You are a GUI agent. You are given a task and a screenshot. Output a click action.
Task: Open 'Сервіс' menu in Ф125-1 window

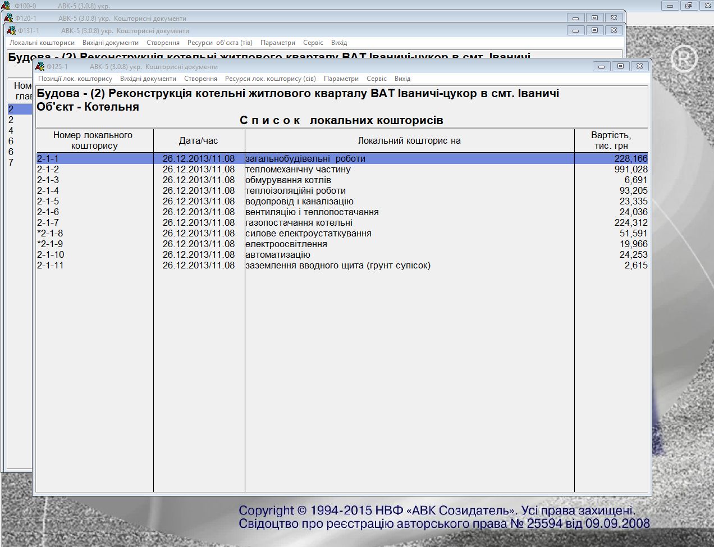click(377, 79)
